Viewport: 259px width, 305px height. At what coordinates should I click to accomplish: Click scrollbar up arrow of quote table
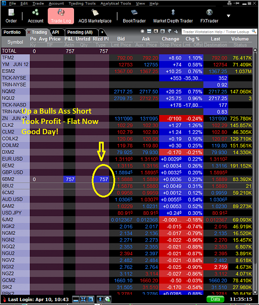click(255, 50)
